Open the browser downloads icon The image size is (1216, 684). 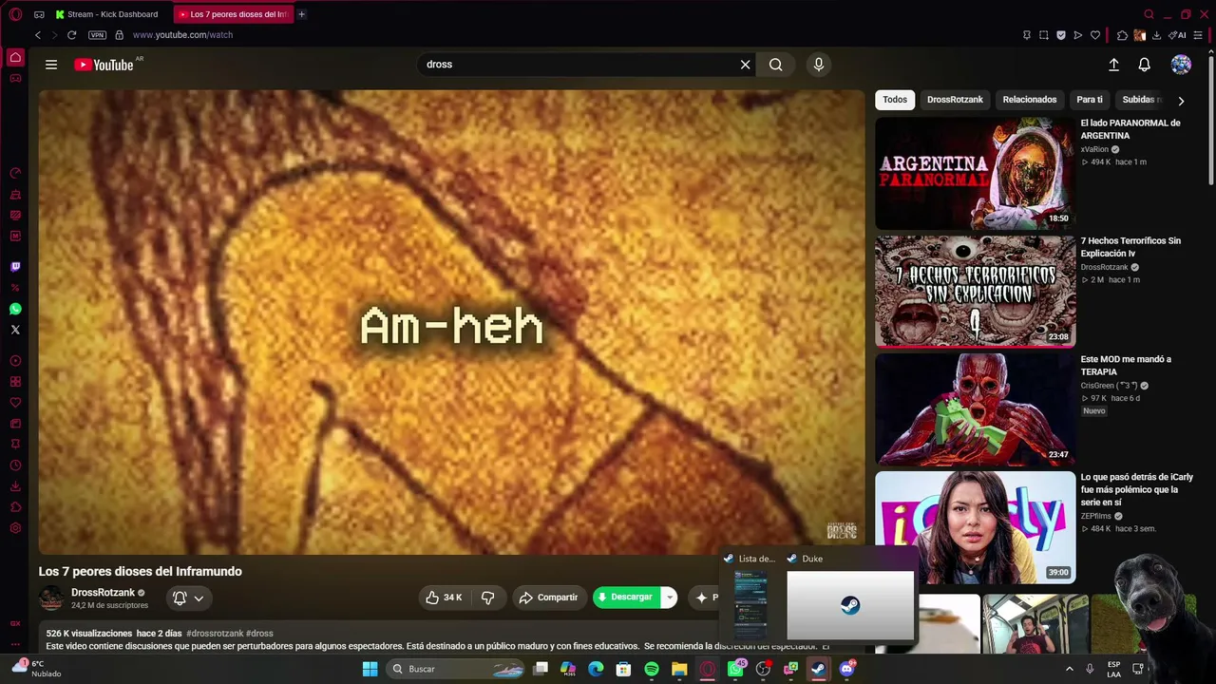(1156, 35)
